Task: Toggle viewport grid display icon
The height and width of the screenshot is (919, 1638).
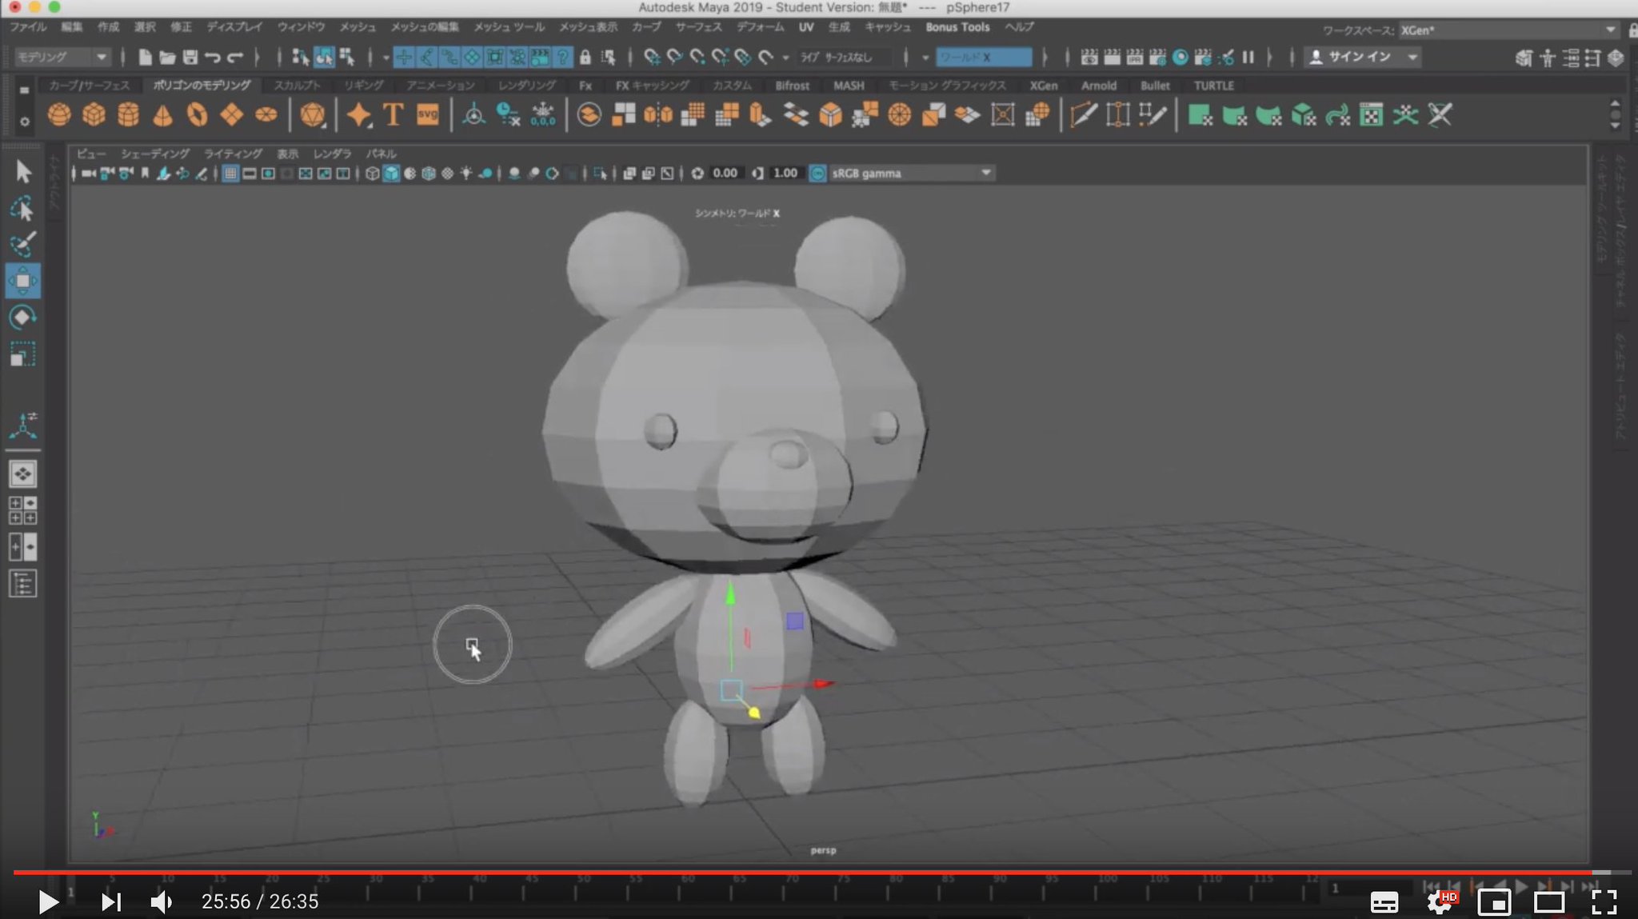Action: coord(230,174)
